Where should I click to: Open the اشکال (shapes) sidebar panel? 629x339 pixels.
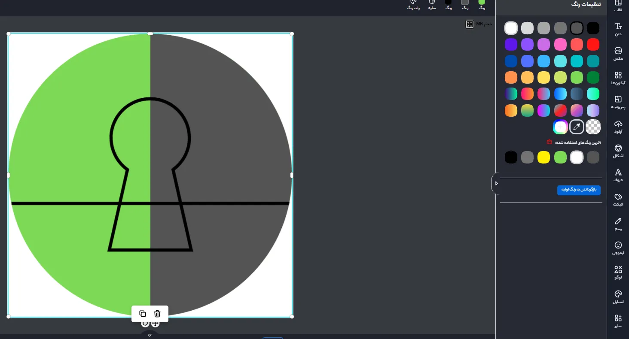click(618, 151)
